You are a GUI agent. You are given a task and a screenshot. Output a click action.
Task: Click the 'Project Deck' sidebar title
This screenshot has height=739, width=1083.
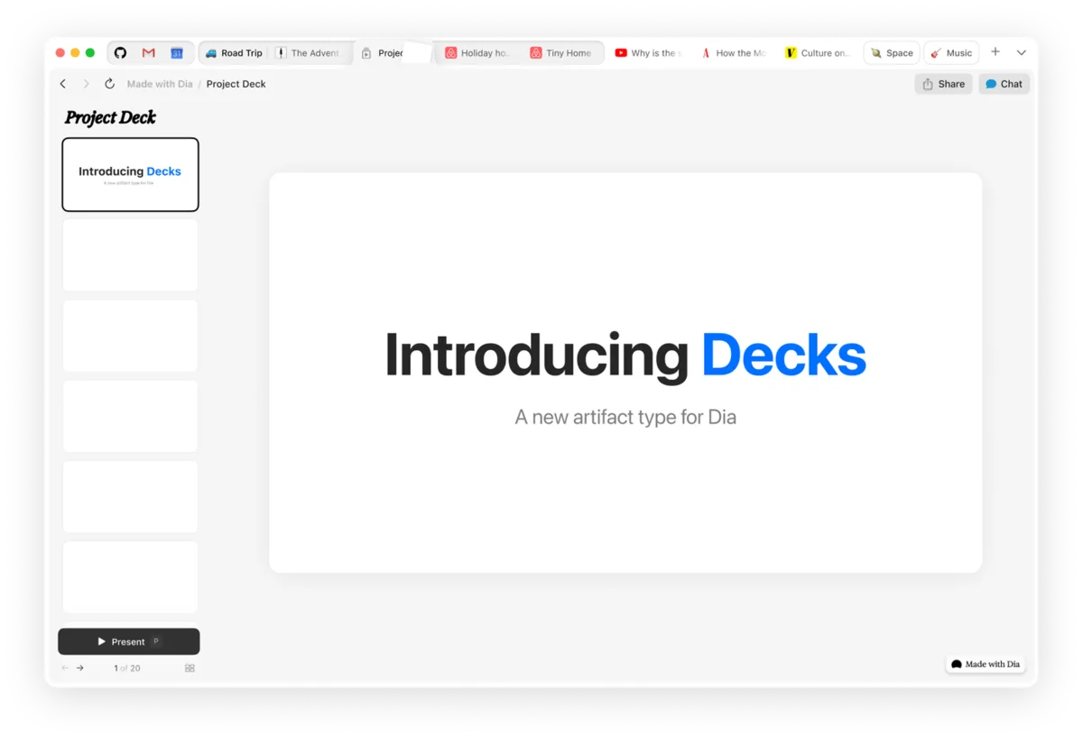pos(110,117)
